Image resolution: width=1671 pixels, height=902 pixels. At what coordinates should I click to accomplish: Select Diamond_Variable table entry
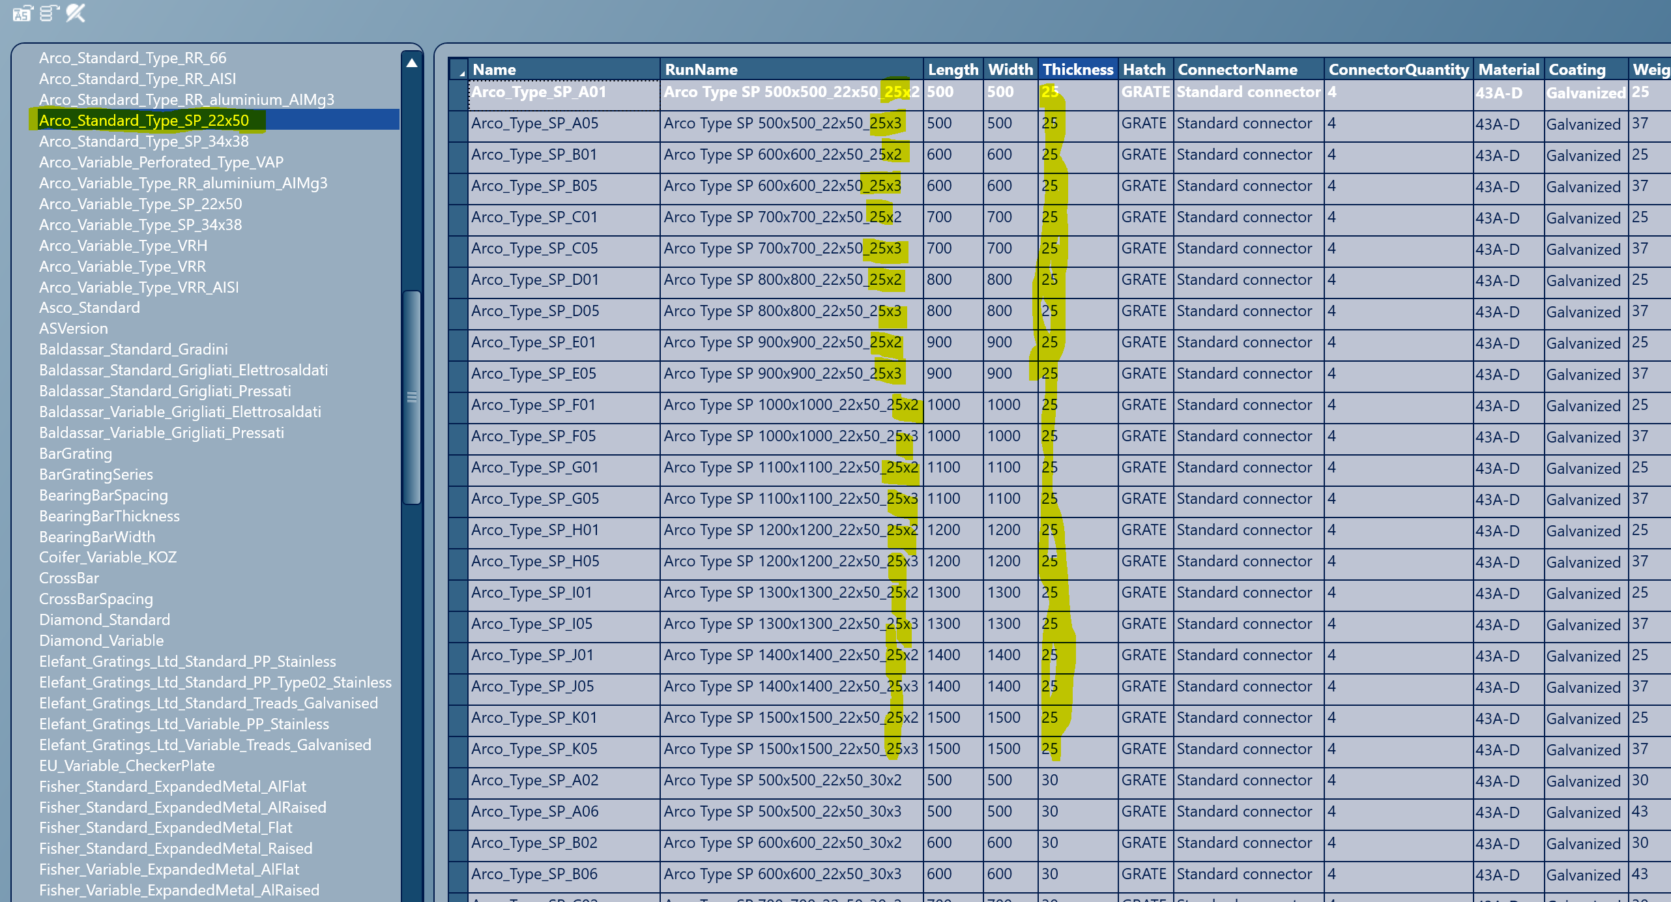point(101,641)
